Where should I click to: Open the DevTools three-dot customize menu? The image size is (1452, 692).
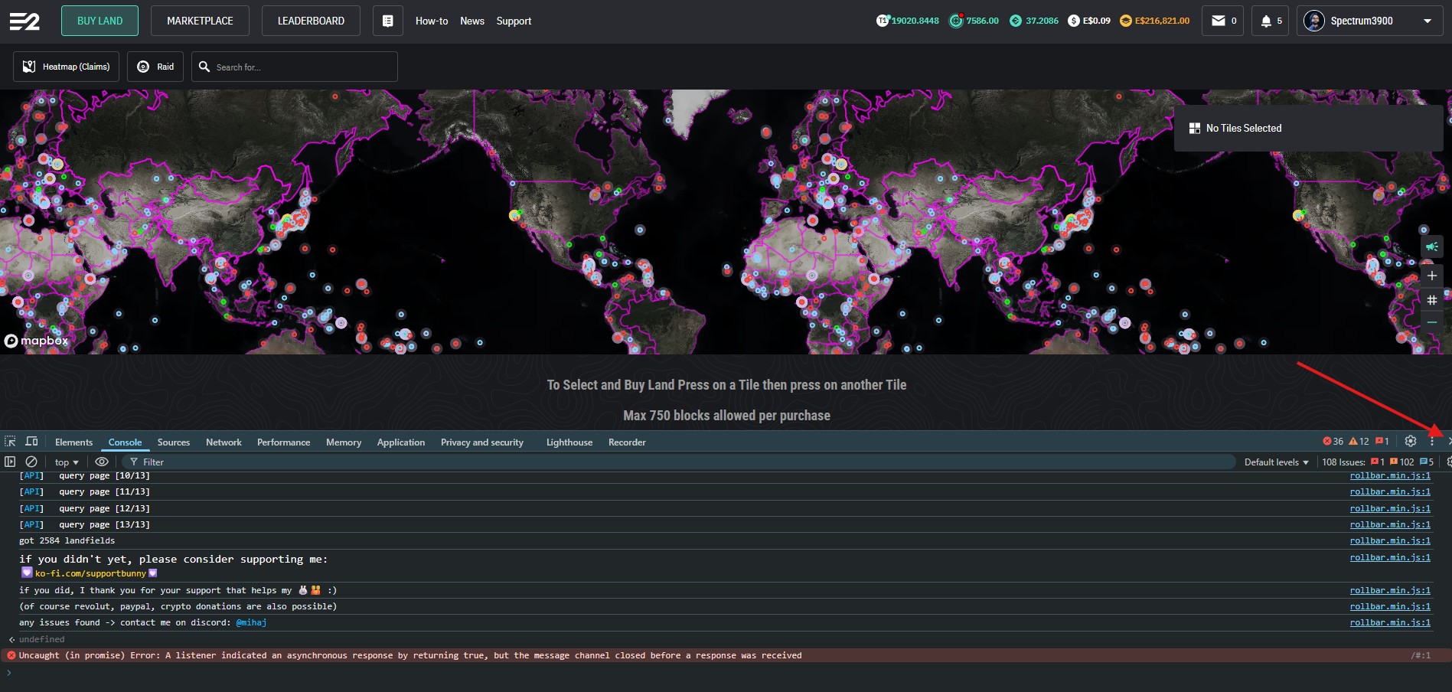click(1431, 441)
